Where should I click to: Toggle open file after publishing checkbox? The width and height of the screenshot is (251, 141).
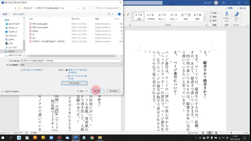(22, 70)
